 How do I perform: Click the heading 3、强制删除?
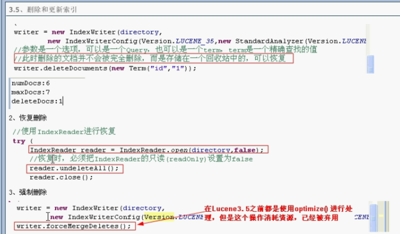28,193
